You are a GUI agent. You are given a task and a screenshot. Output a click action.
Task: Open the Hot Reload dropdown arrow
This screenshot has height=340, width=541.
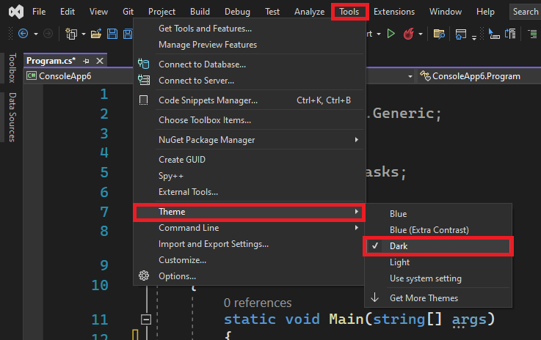[420, 34]
